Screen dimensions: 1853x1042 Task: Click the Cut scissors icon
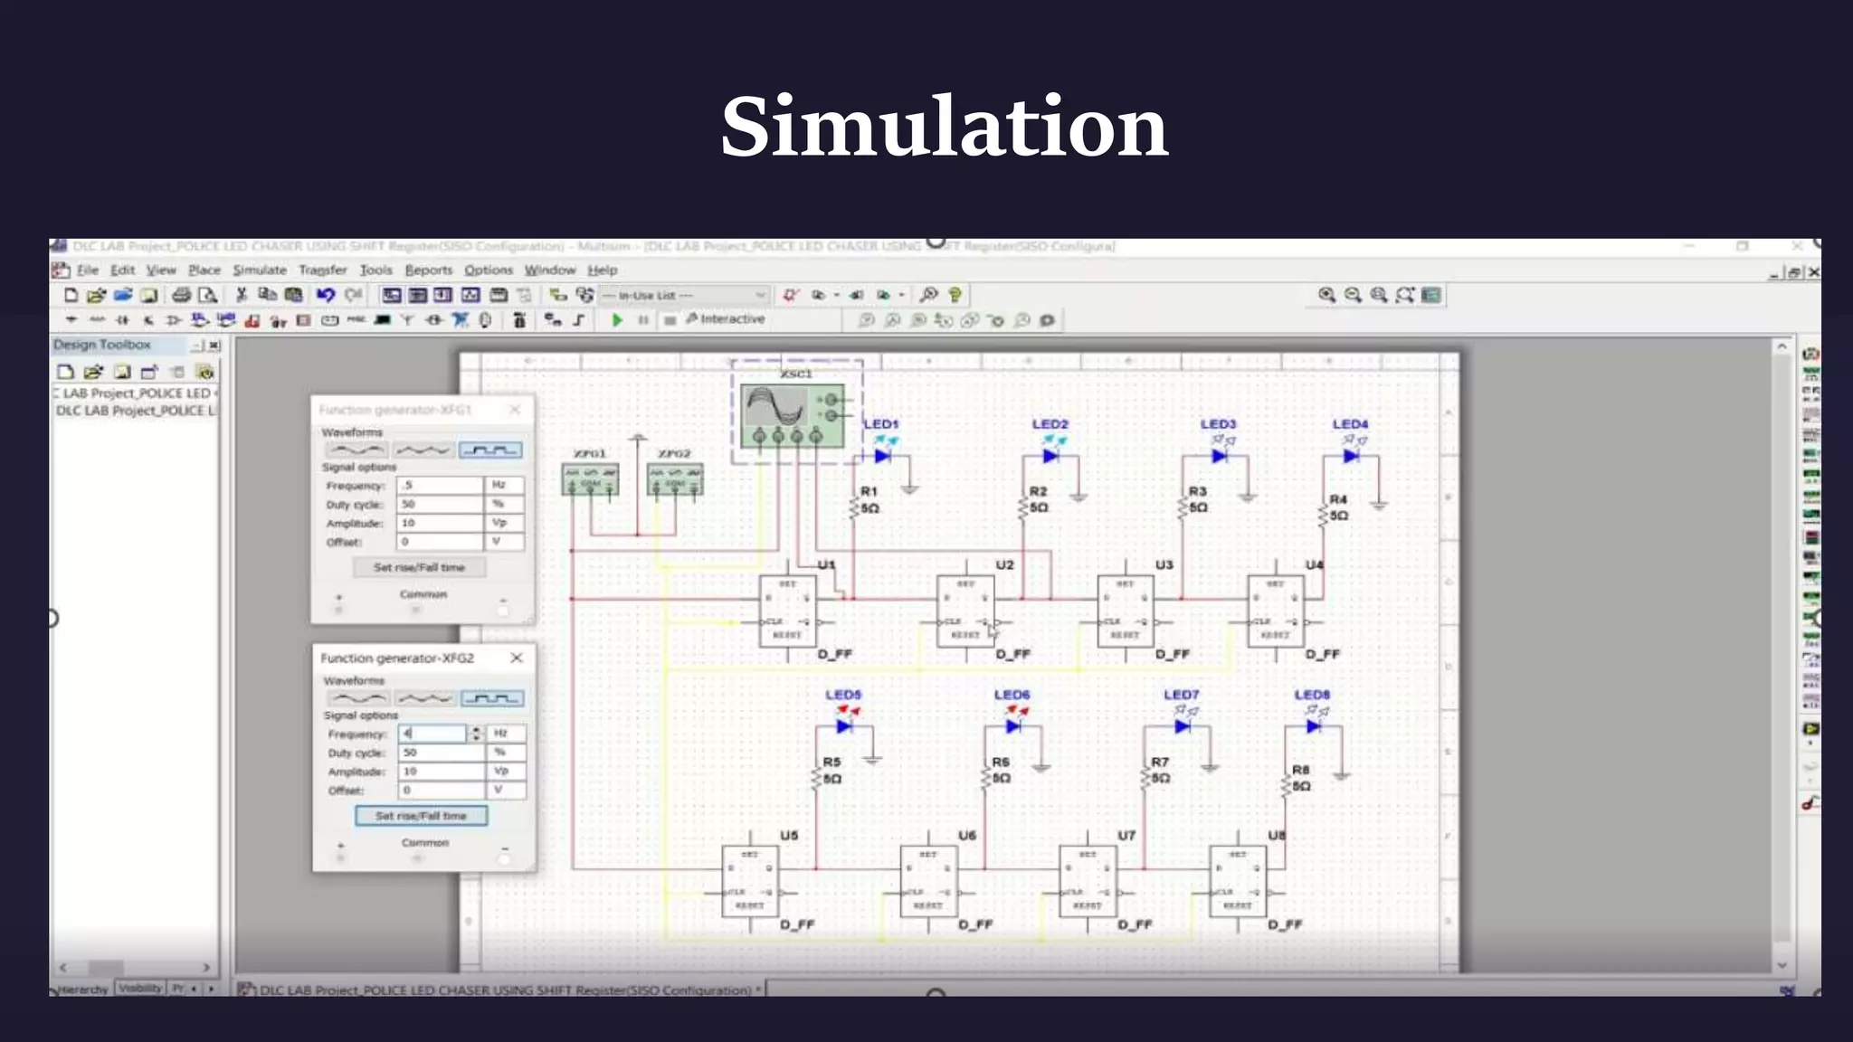point(242,295)
